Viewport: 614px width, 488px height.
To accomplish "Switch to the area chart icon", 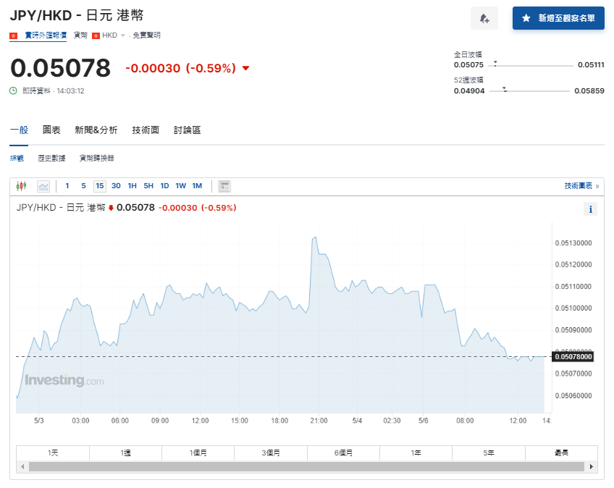I will pos(44,186).
